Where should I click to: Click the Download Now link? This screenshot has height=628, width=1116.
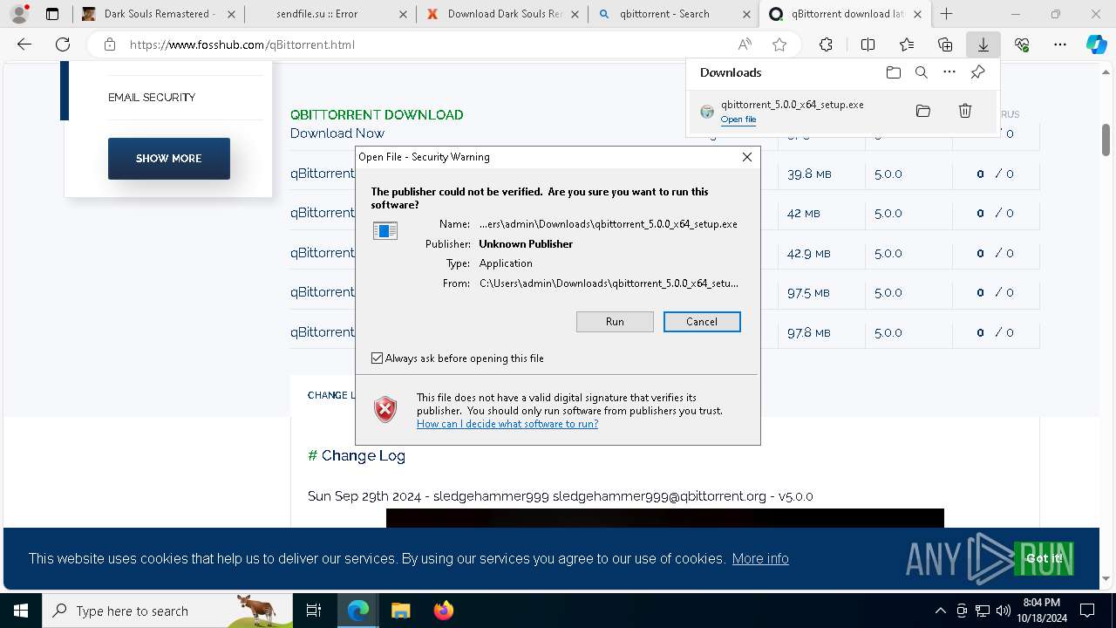click(337, 133)
